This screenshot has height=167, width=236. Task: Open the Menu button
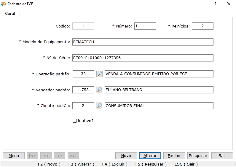click(14, 156)
